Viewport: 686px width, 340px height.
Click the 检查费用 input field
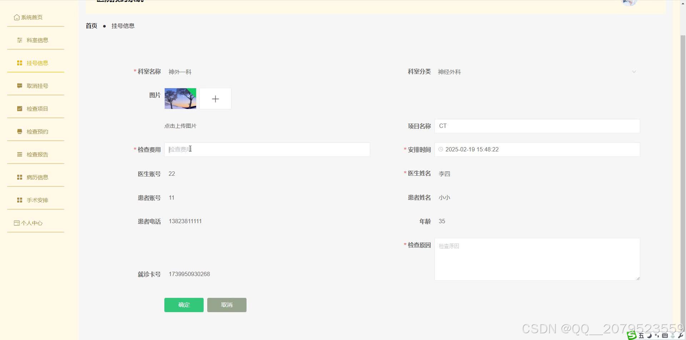pos(267,150)
